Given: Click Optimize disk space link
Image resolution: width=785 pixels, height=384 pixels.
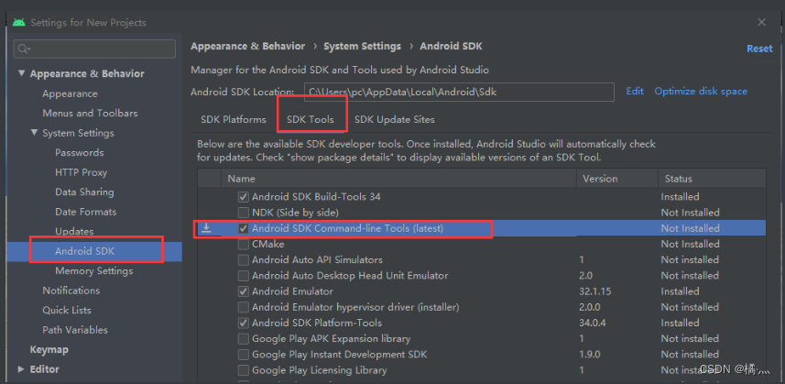Looking at the screenshot, I should 701,91.
